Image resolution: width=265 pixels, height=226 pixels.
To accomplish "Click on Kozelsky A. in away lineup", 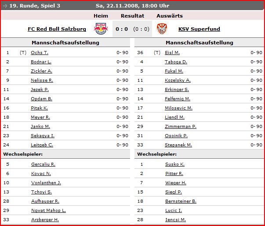I will [x=178, y=80].
